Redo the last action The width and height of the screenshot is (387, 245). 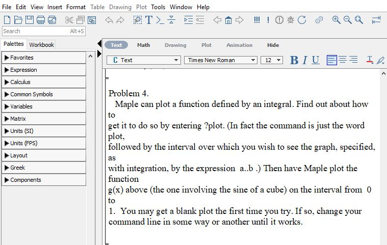pos(120,20)
